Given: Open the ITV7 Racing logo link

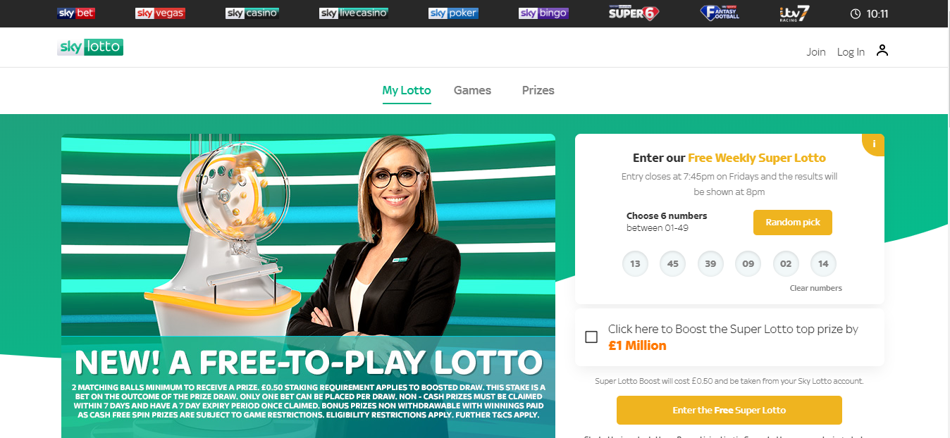Looking at the screenshot, I should point(795,13).
